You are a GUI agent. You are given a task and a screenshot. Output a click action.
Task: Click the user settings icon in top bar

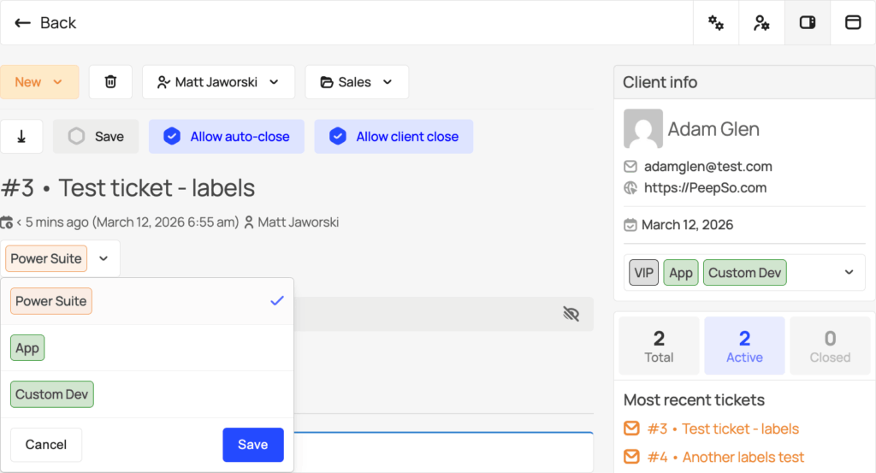click(x=761, y=23)
